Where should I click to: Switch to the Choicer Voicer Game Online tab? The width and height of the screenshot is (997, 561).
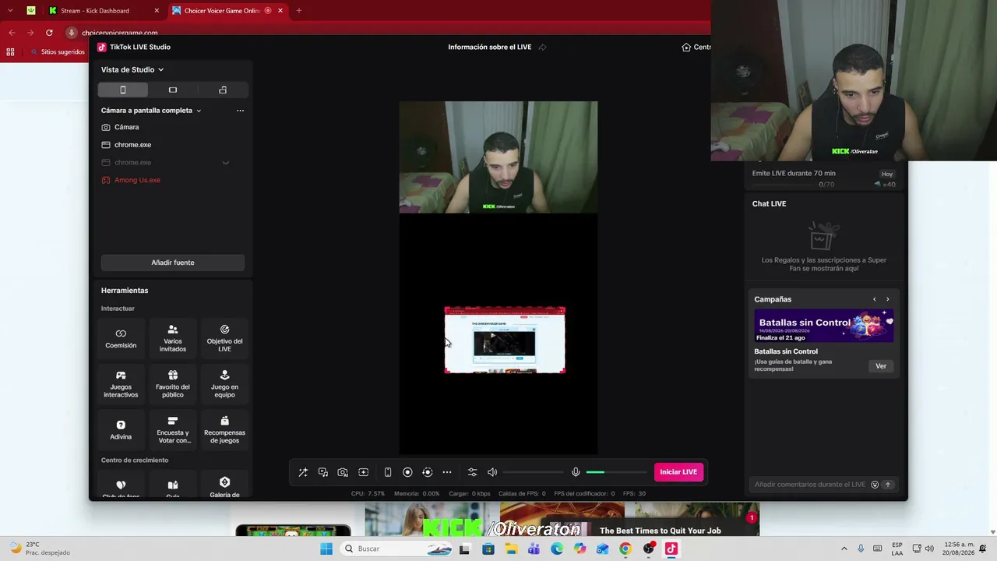222,11
